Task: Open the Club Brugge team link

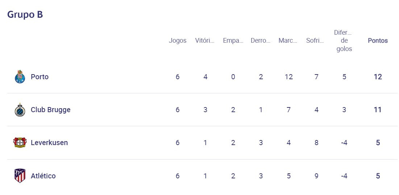Action: pos(50,110)
